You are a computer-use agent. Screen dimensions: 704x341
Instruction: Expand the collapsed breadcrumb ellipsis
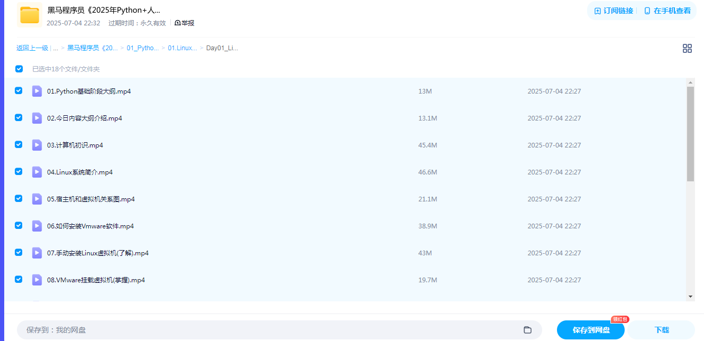(x=56, y=48)
